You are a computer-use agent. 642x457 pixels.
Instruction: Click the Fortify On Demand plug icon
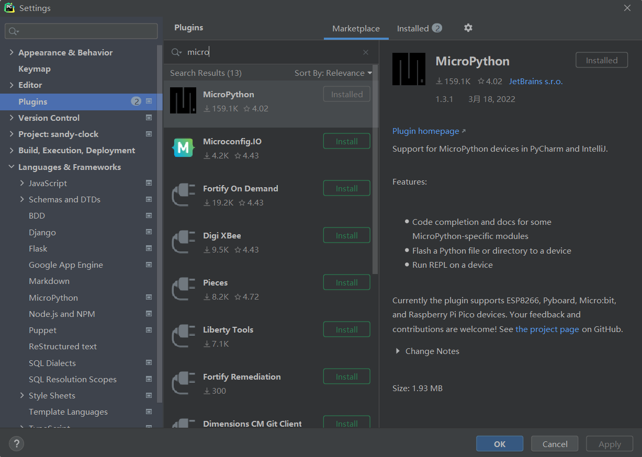(183, 195)
